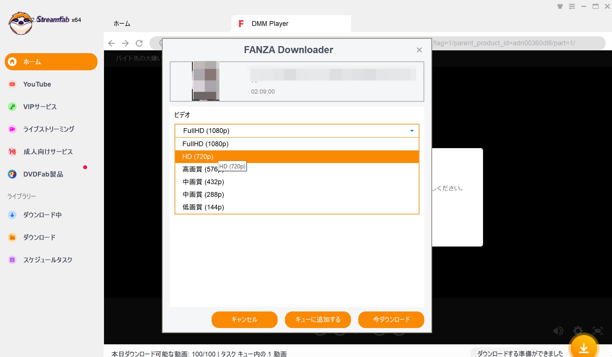Select 中画質 (432p) quality option
This screenshot has width=612, height=357.
(x=297, y=182)
